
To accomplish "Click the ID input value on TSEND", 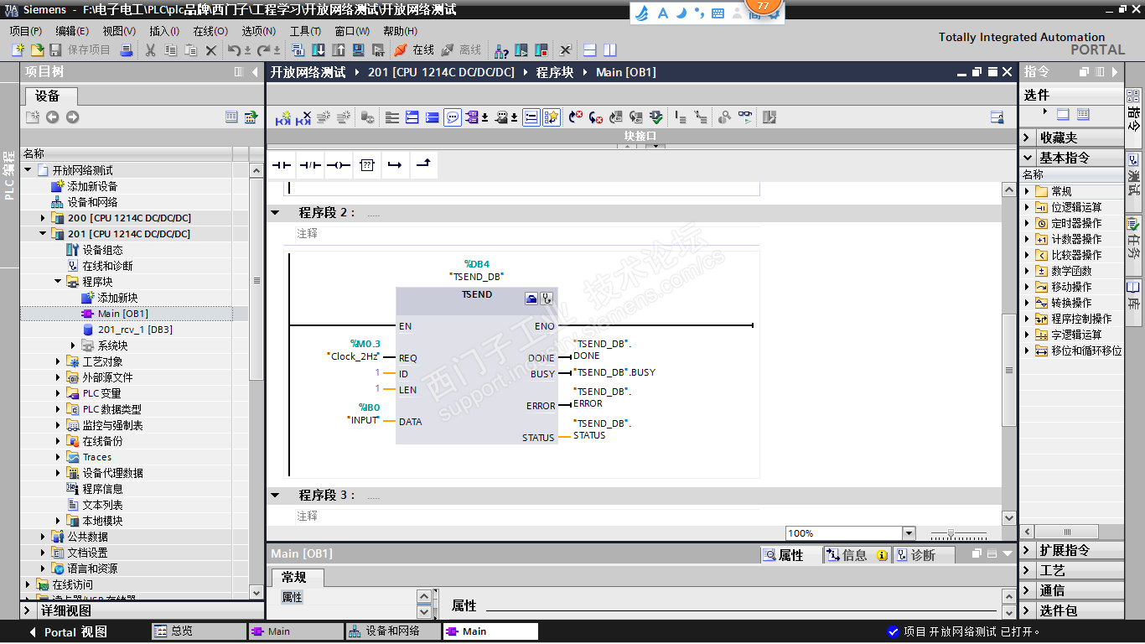I will point(377,373).
